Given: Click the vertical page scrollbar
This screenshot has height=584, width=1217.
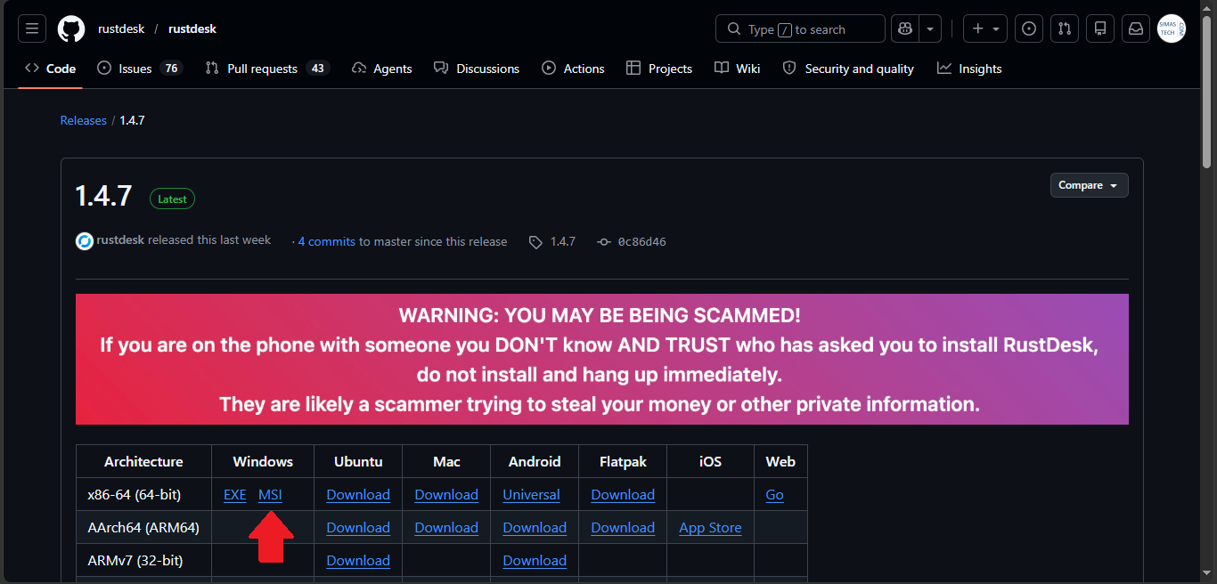Looking at the screenshot, I should tap(1207, 292).
